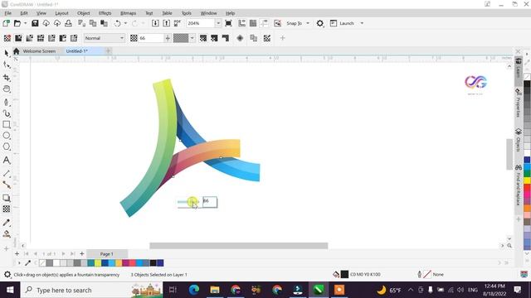Select the Pick tool in the toolbox
The image size is (531, 298).
pos(7,53)
